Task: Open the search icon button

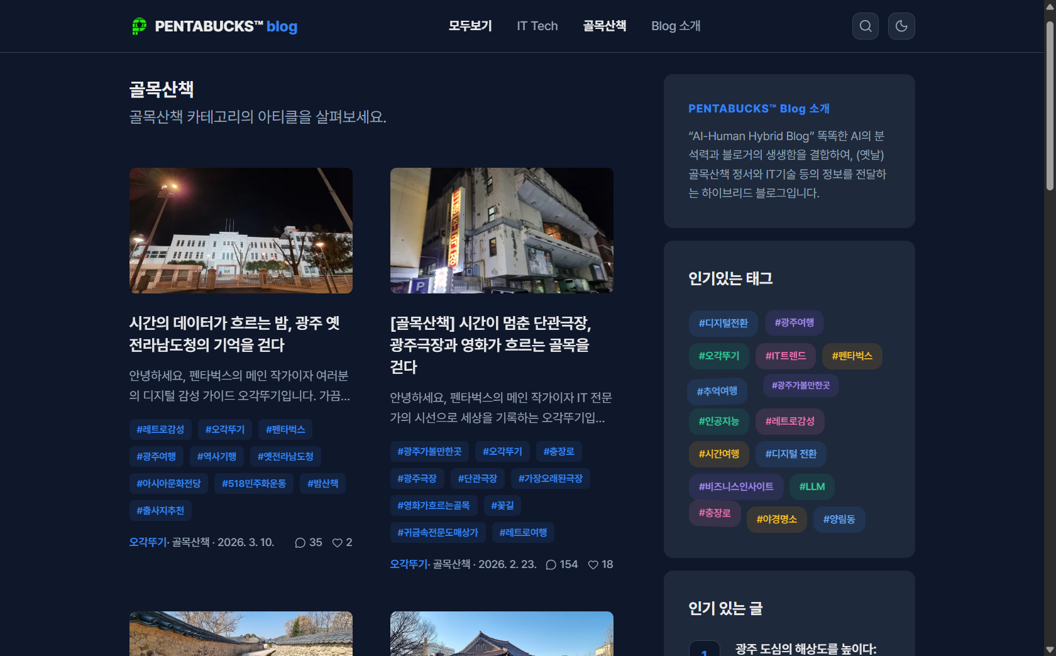Action: (x=866, y=26)
